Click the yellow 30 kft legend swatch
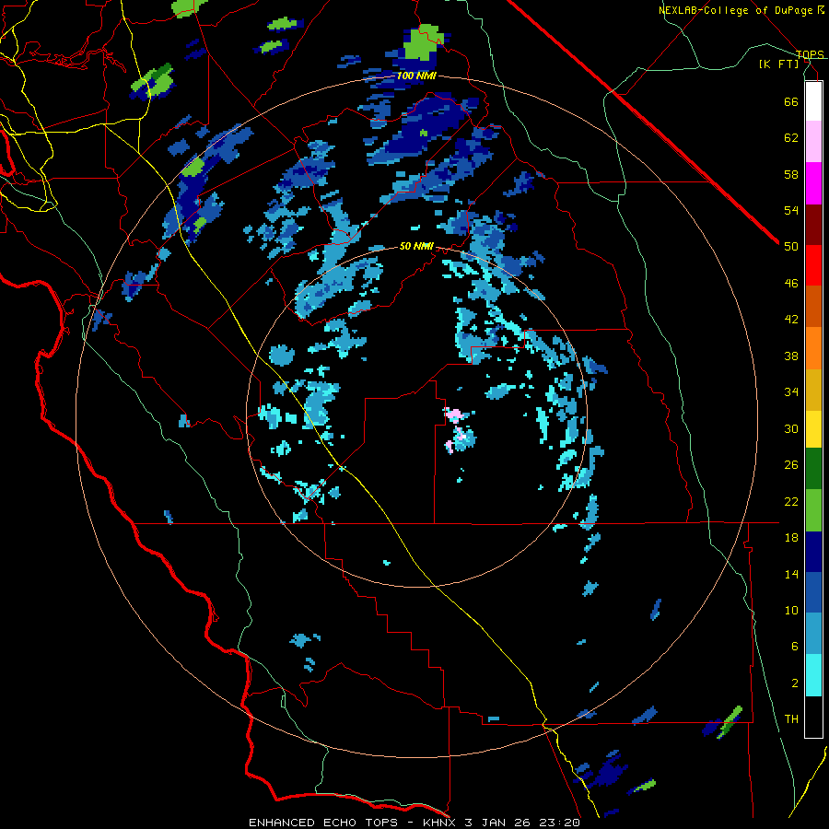 (813, 429)
